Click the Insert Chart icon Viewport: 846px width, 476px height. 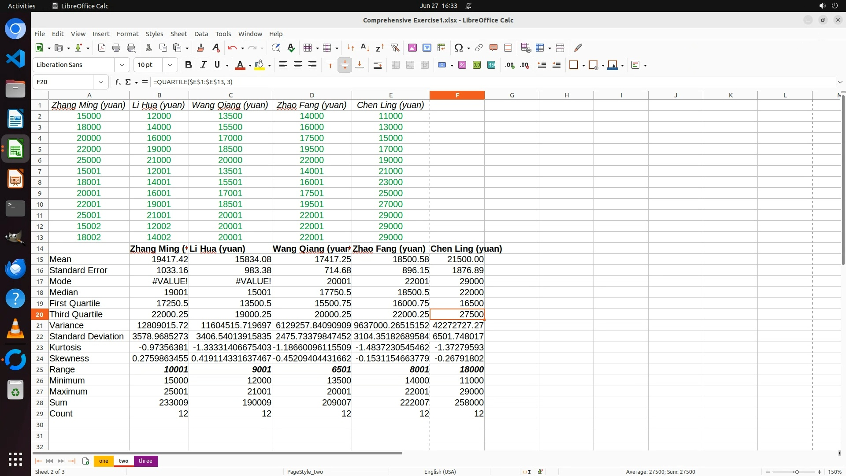click(x=427, y=48)
